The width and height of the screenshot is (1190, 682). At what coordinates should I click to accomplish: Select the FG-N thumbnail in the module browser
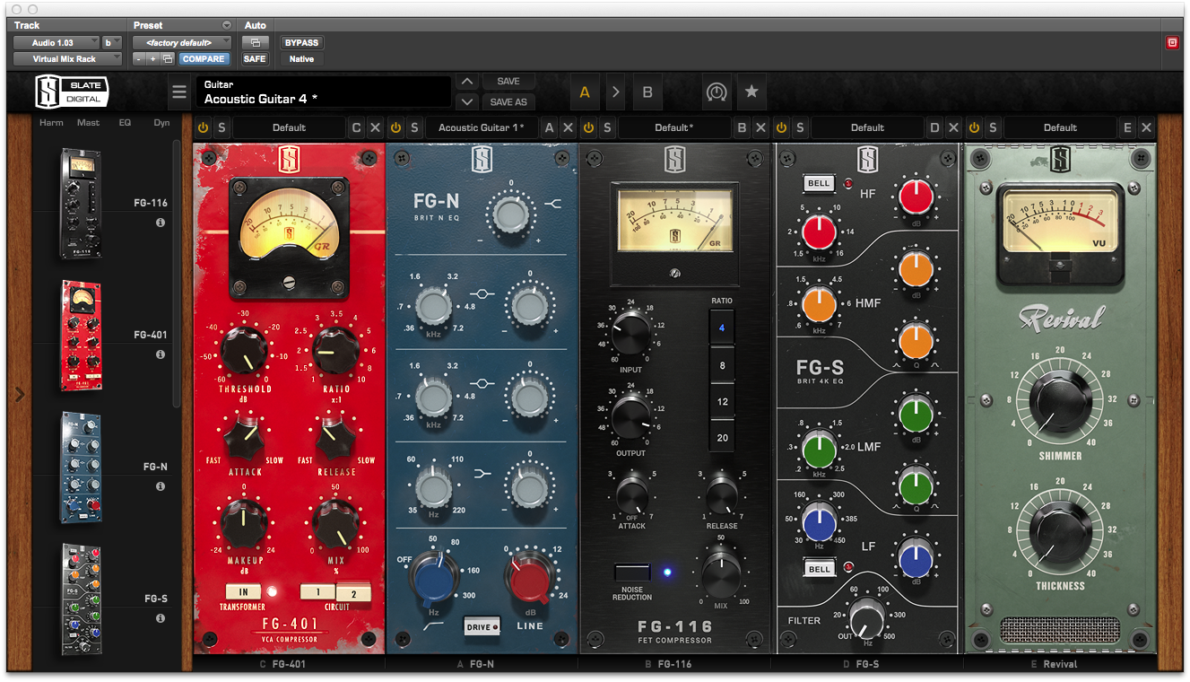click(81, 467)
